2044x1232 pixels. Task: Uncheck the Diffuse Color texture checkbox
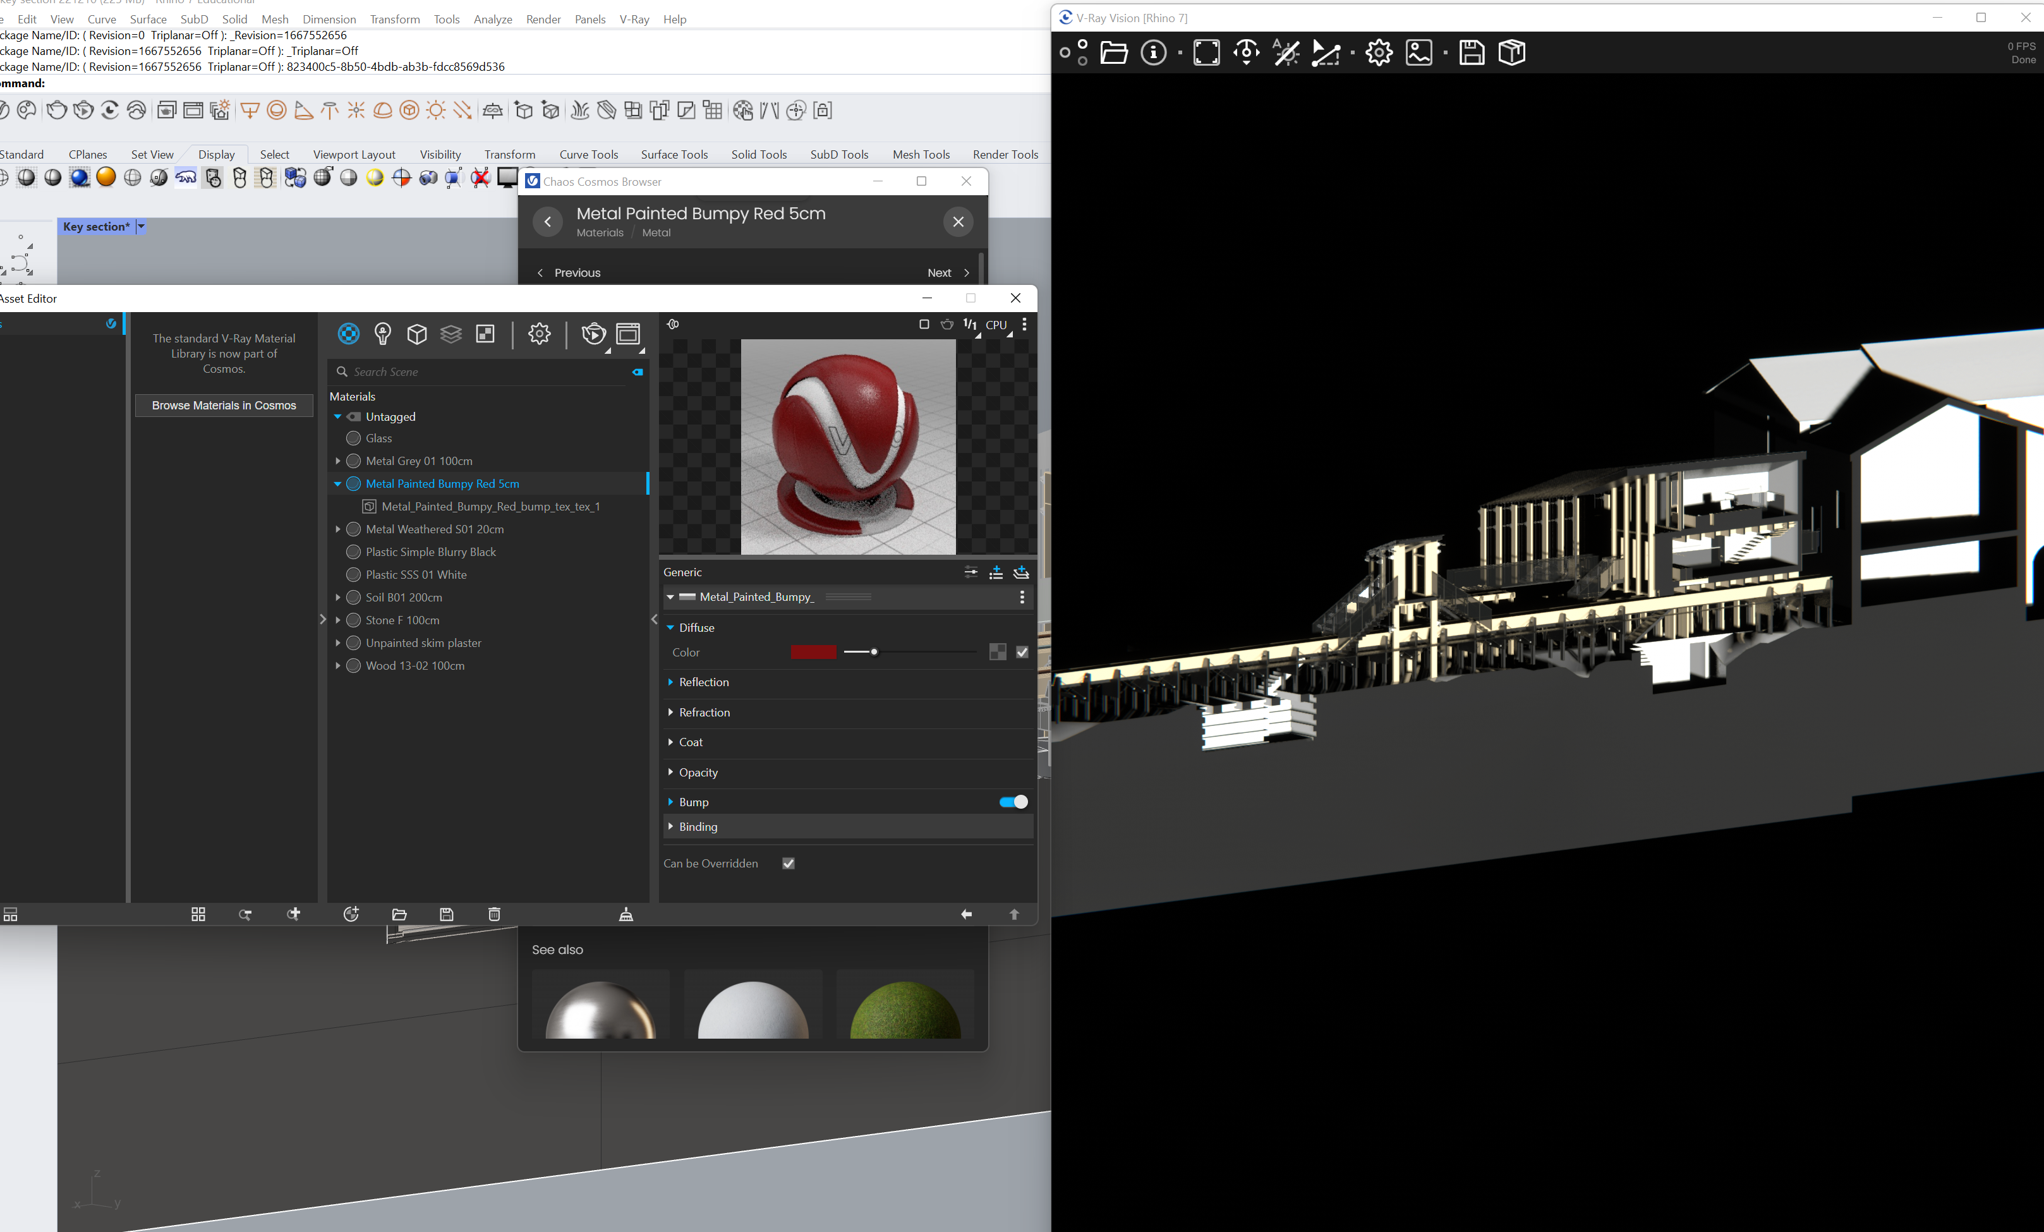(1022, 652)
